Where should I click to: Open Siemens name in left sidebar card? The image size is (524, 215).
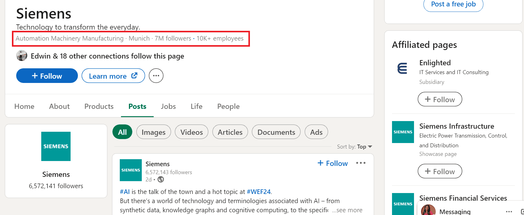pos(56,174)
